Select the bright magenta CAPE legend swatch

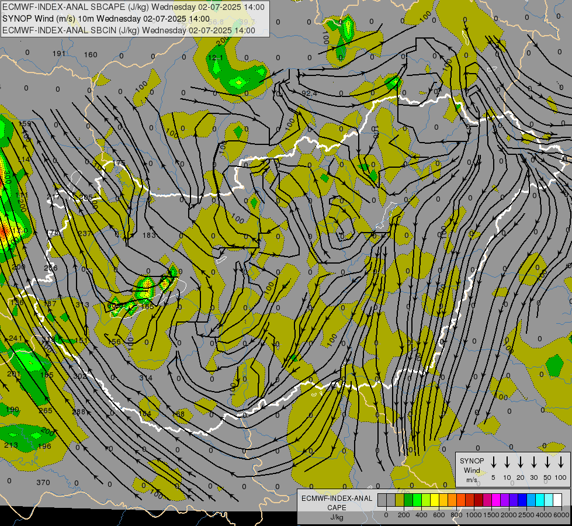pos(496,500)
